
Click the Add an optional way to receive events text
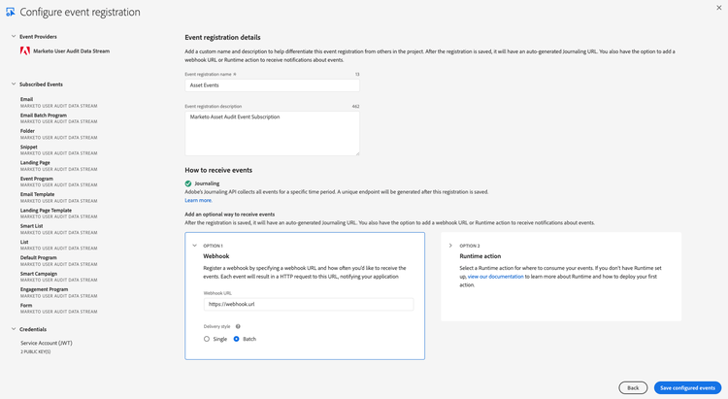pos(230,215)
